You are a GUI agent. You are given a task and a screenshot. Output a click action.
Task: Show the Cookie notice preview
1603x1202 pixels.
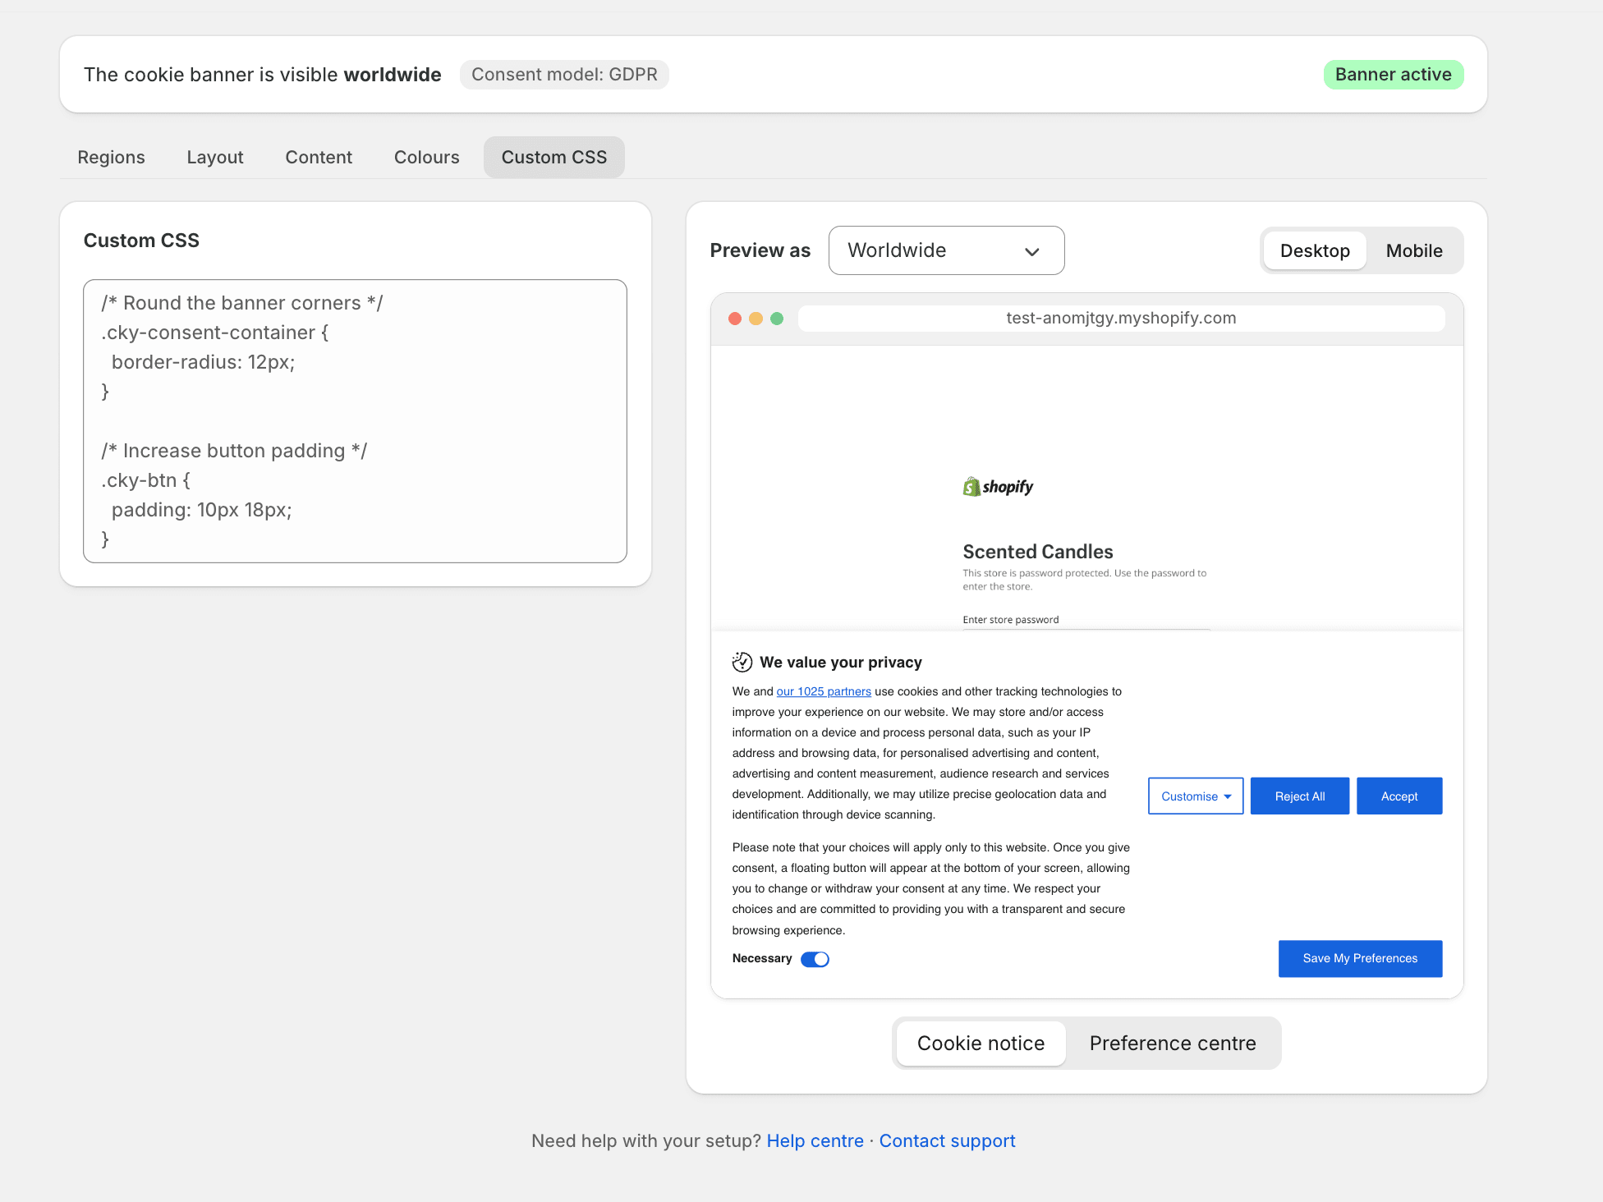[981, 1044]
